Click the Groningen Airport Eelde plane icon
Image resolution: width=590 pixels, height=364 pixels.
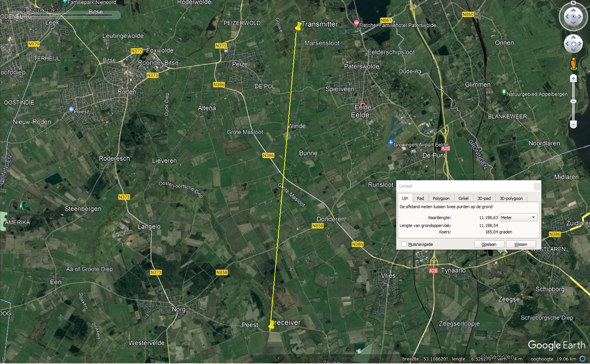pos(391,143)
